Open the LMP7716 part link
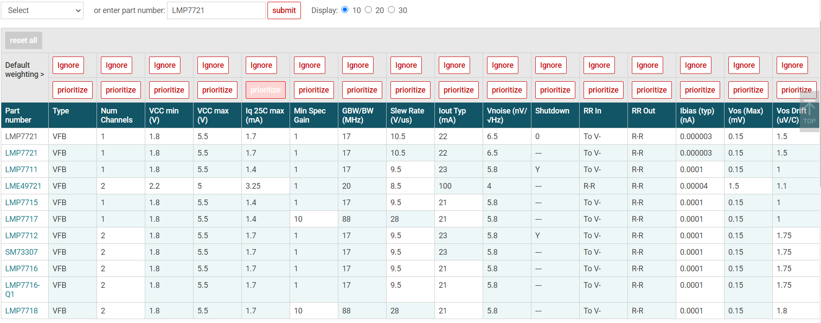Screen dimensions: 821x323 pos(21,269)
